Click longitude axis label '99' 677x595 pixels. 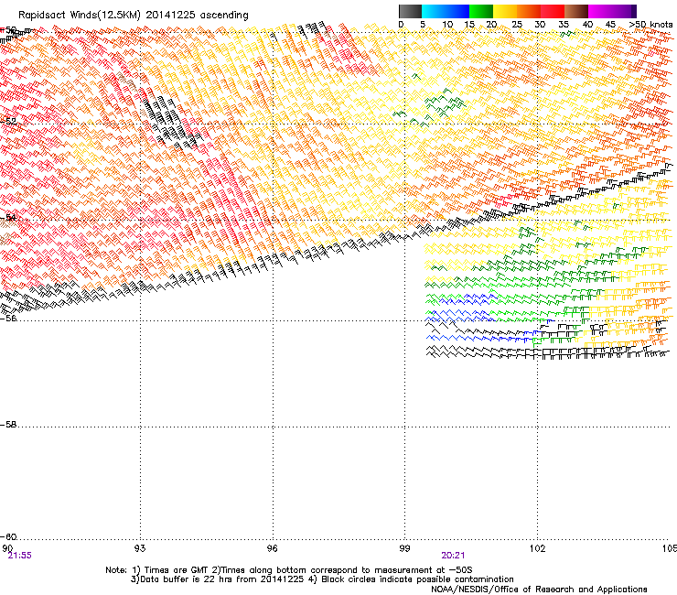[404, 548]
